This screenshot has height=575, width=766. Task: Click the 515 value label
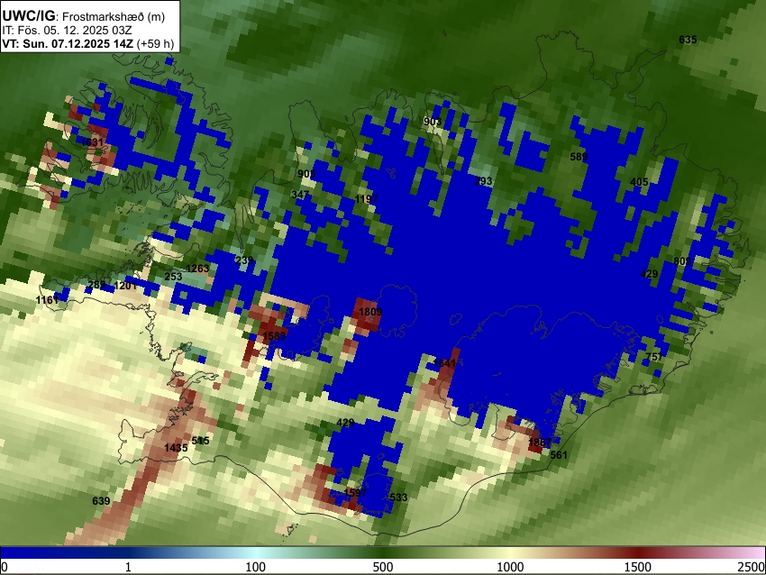tap(200, 441)
